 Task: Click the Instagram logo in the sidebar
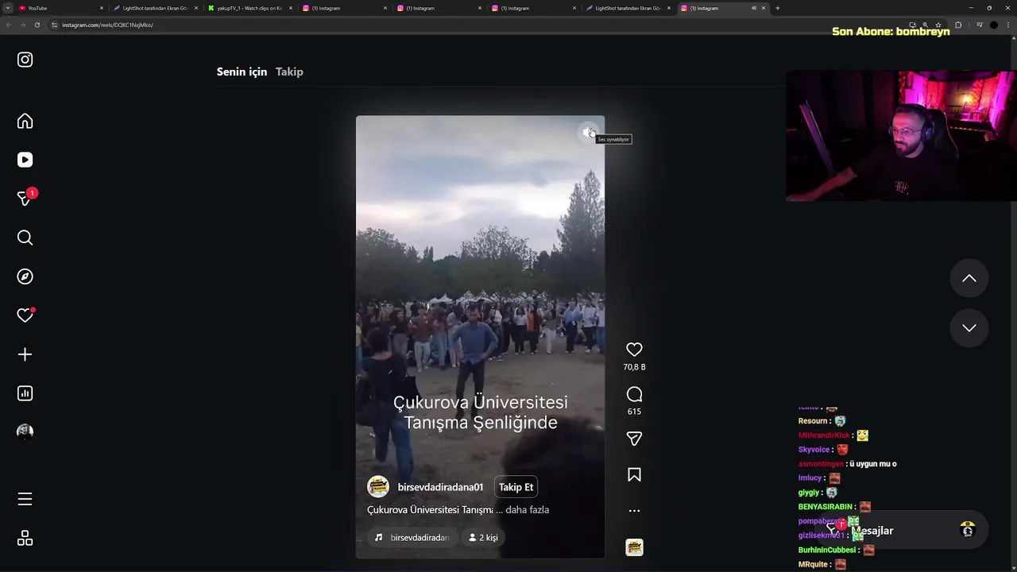(x=25, y=60)
